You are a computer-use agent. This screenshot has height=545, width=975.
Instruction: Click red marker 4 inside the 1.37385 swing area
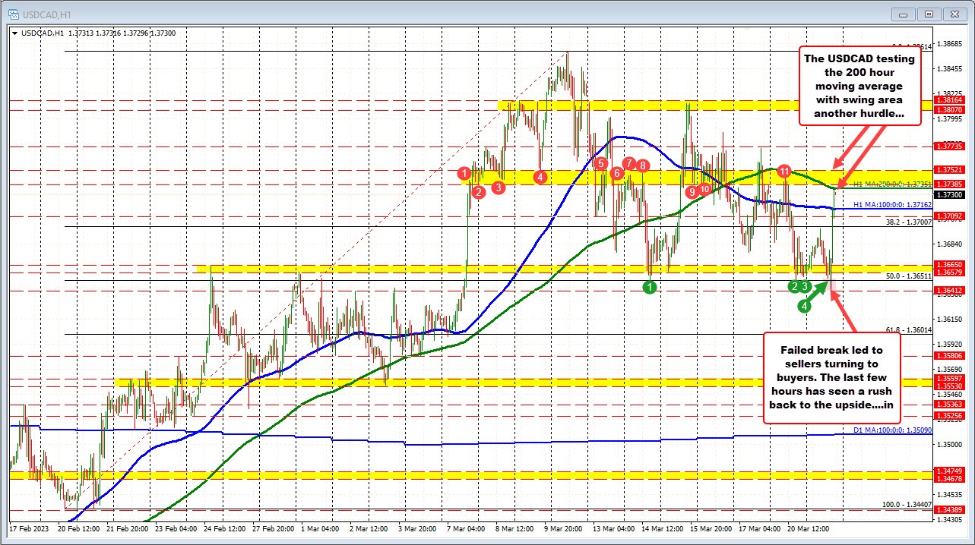[x=540, y=177]
